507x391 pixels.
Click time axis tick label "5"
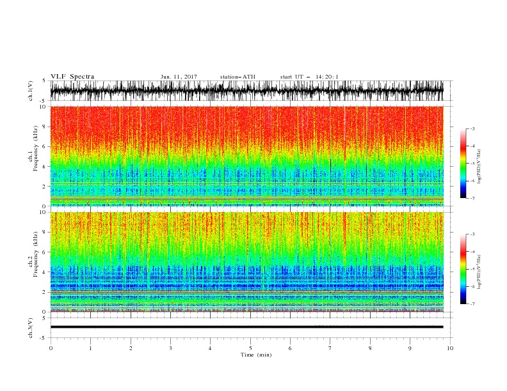[x=250, y=348]
